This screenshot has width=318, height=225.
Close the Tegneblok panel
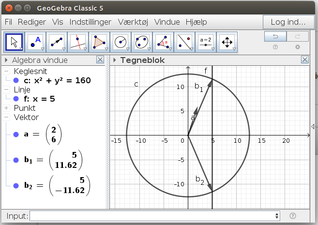(305, 60)
